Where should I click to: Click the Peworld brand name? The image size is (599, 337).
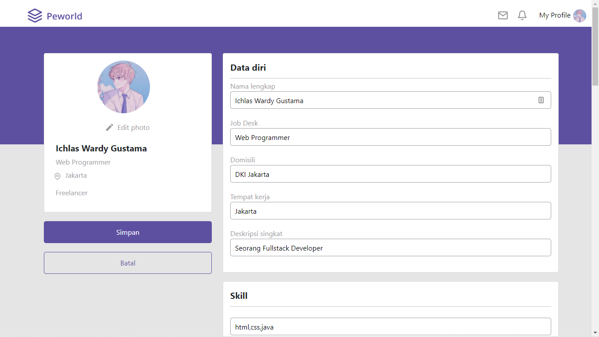(64, 16)
